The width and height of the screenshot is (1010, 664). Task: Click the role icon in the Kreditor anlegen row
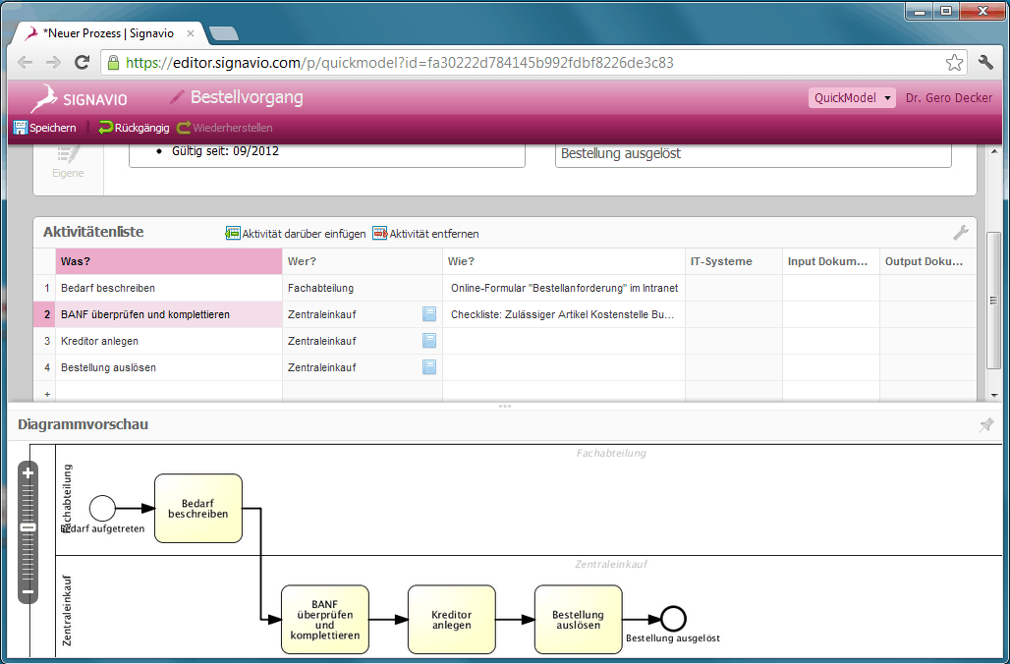[x=429, y=341]
